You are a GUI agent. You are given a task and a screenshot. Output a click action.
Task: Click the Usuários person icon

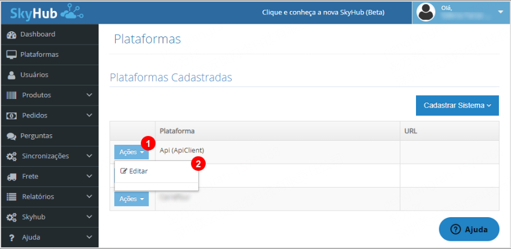pos(12,75)
